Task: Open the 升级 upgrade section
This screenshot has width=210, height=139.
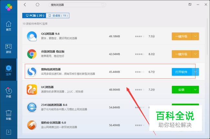Action: click(9, 93)
